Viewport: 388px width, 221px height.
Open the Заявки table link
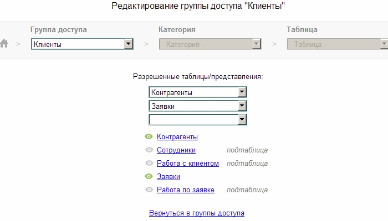click(x=169, y=176)
